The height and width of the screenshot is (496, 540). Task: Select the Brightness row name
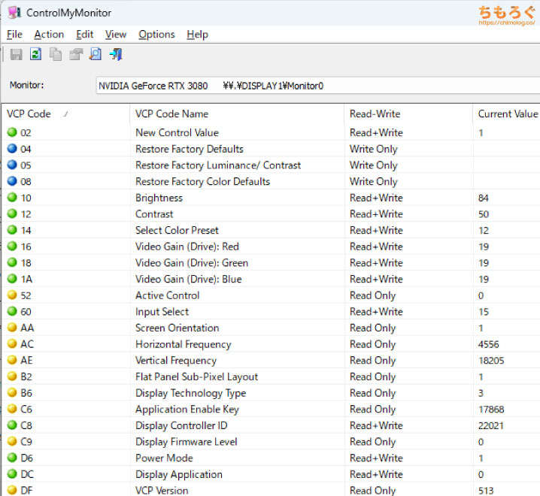tap(159, 198)
